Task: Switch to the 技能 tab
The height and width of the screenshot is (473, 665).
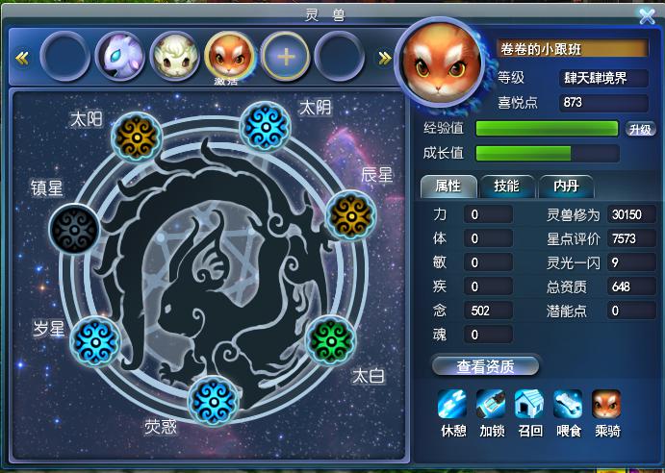Action: coord(506,187)
